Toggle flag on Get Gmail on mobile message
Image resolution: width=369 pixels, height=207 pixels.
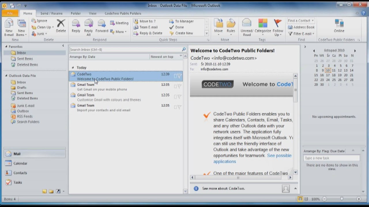coord(179,86)
